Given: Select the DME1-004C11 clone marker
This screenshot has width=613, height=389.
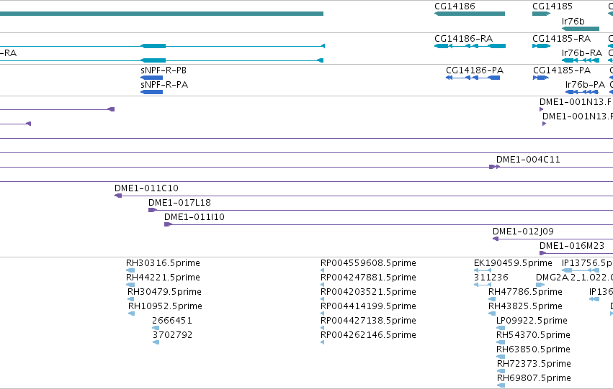Looking at the screenshot, I should click(x=495, y=167).
